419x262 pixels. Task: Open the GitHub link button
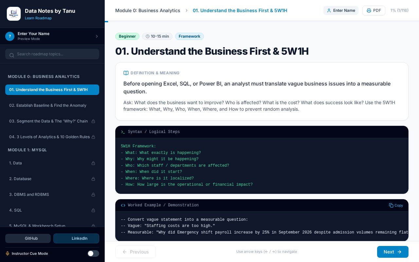coord(28,238)
